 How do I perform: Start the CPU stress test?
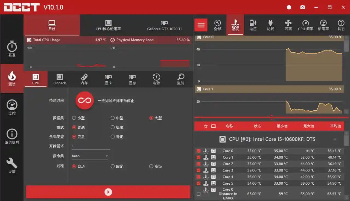click(x=108, y=192)
